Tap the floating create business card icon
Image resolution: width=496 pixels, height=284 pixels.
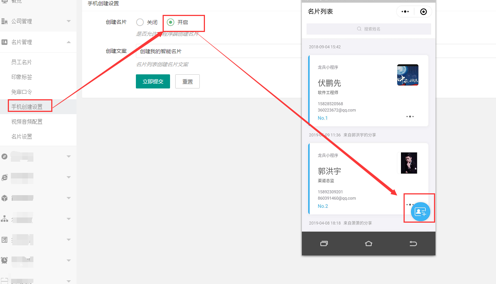(x=420, y=212)
